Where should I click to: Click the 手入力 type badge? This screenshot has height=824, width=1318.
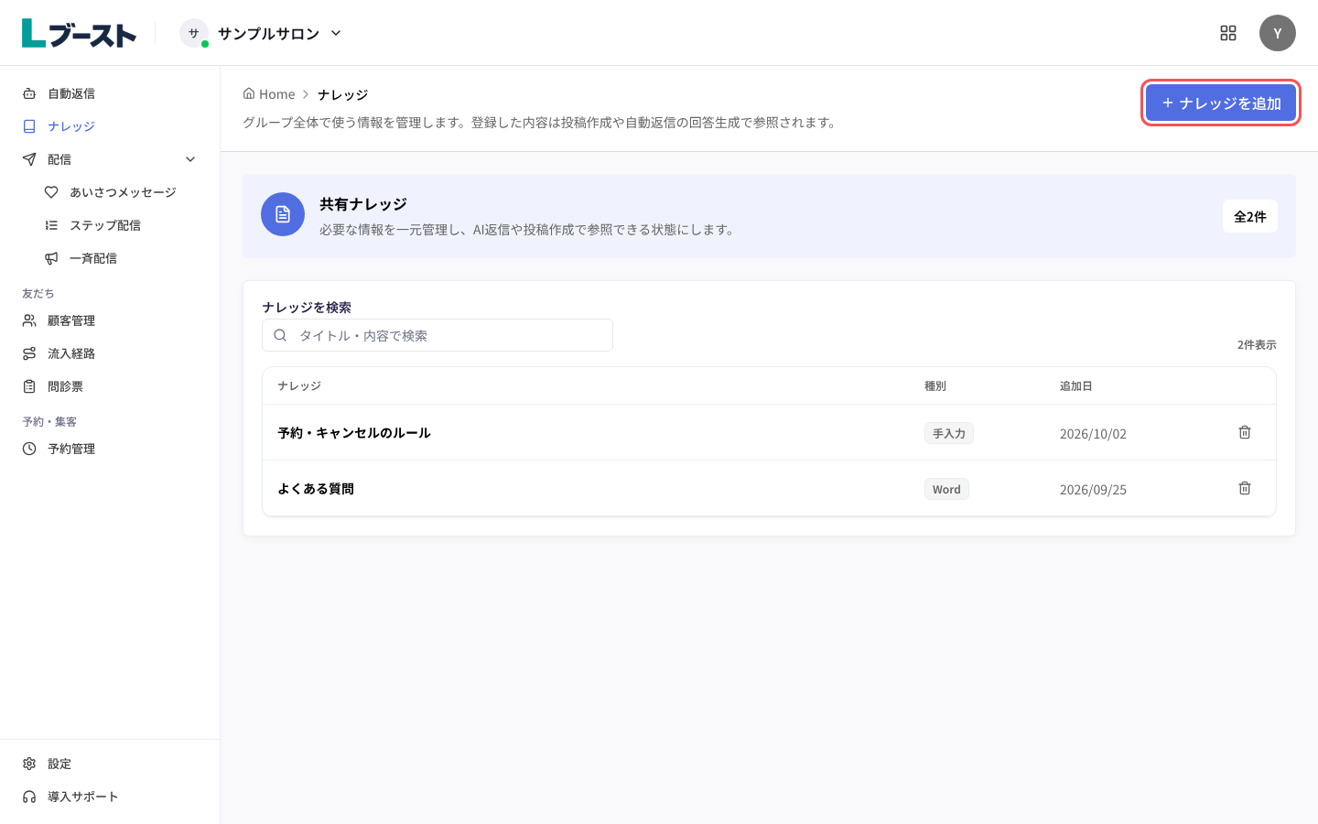(949, 433)
